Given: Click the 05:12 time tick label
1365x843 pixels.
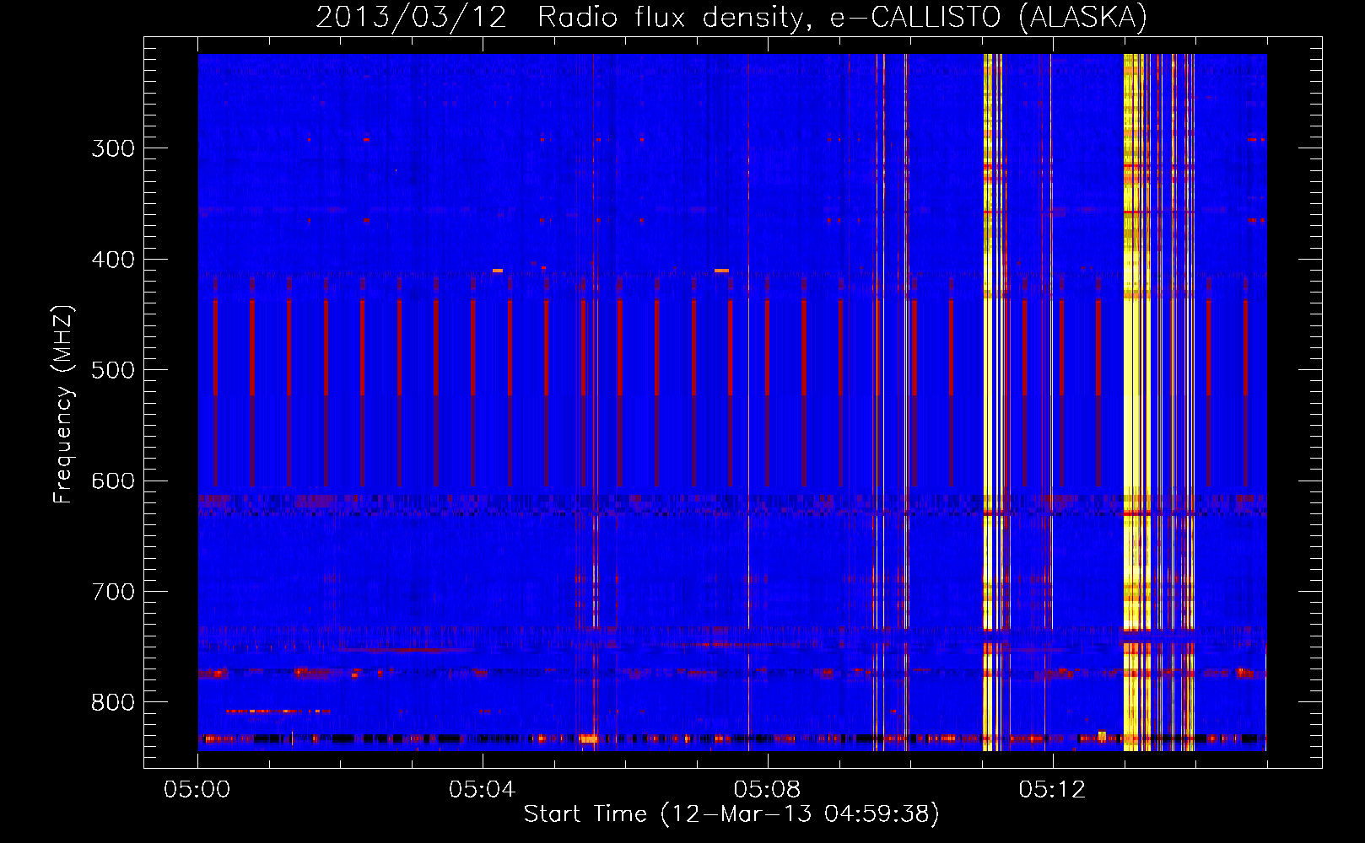Looking at the screenshot, I should 1052,790.
